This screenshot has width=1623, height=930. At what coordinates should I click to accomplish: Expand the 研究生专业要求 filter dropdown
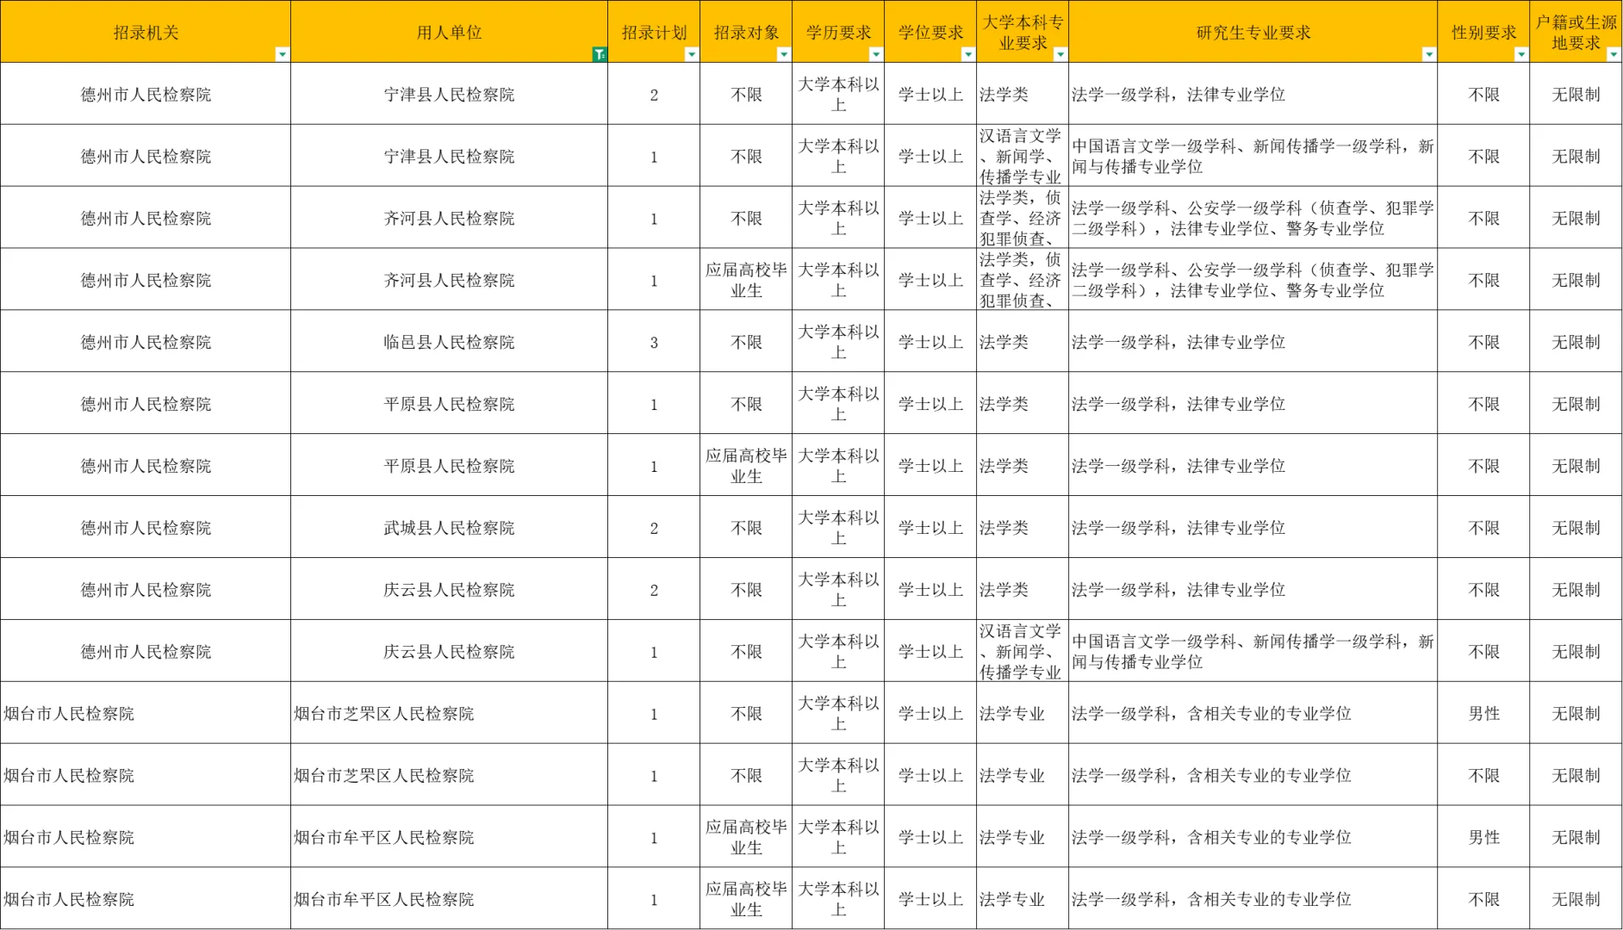pos(1429,54)
